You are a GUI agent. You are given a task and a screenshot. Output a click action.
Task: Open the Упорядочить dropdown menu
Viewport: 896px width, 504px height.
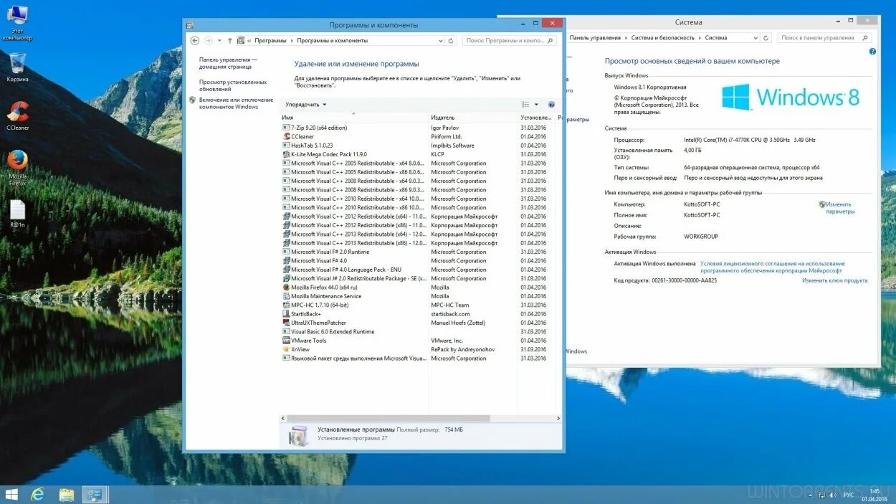[306, 105]
